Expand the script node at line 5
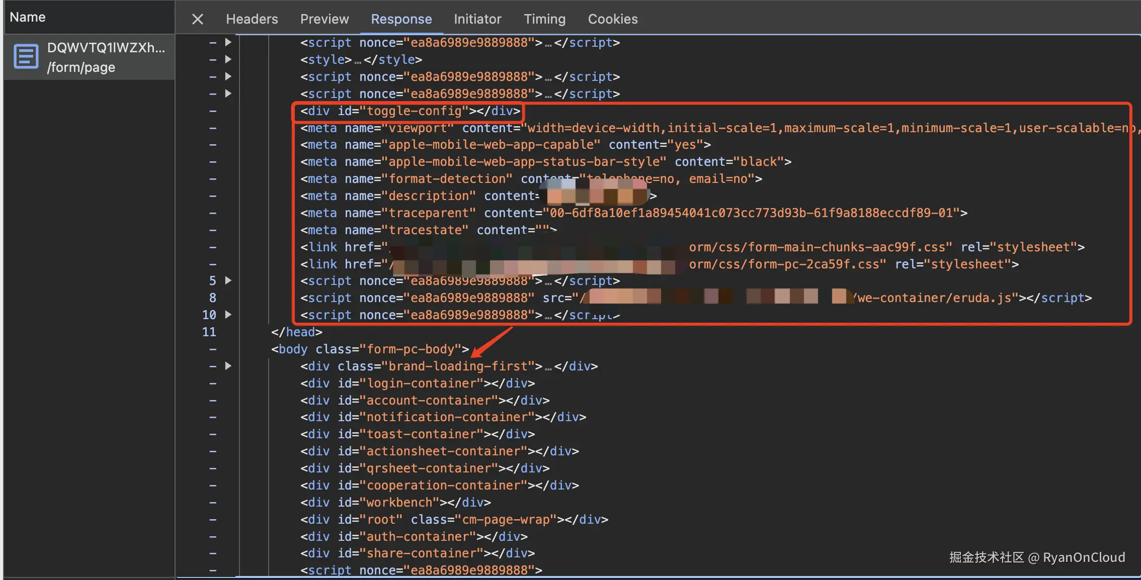 228,280
